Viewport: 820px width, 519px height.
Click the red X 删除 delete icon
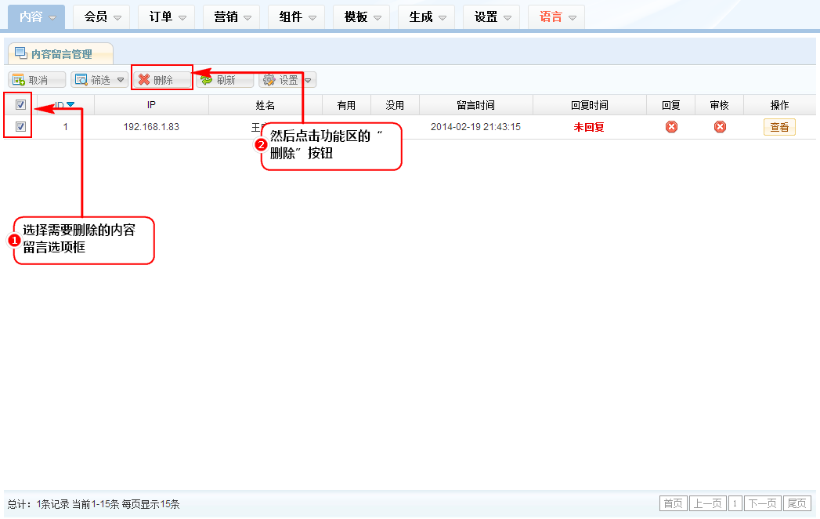point(144,80)
